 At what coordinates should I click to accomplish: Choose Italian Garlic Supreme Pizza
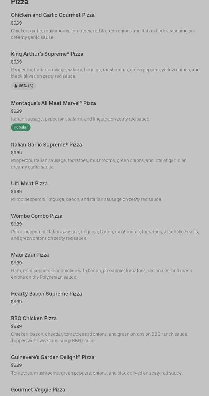(46, 145)
